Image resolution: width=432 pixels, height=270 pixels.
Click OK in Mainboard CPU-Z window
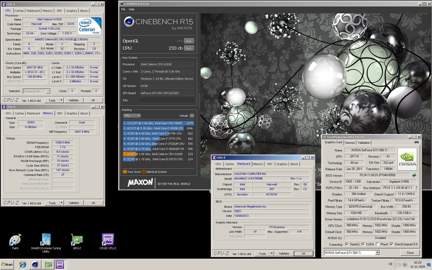click(303, 254)
